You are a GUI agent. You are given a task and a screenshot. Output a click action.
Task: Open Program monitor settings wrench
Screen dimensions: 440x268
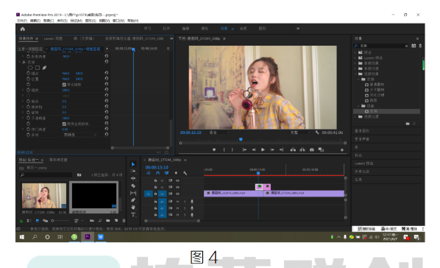pos(317,133)
